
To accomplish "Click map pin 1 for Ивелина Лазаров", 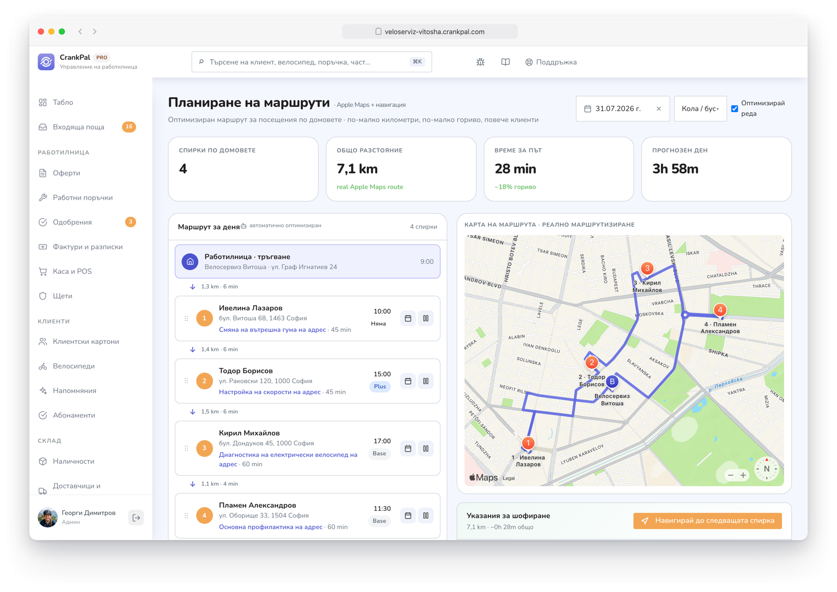I will [528, 443].
